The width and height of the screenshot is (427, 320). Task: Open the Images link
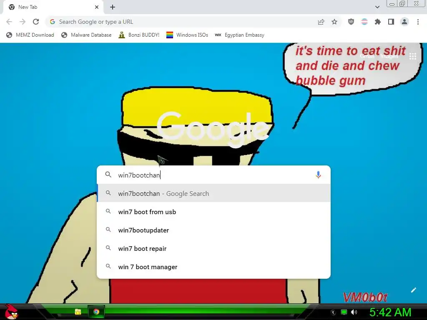389,56
